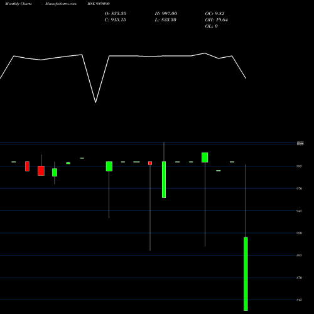Screen dimensions: 314x314
Task: Click the "OC: 9.82" value
Action: pos(215,14)
